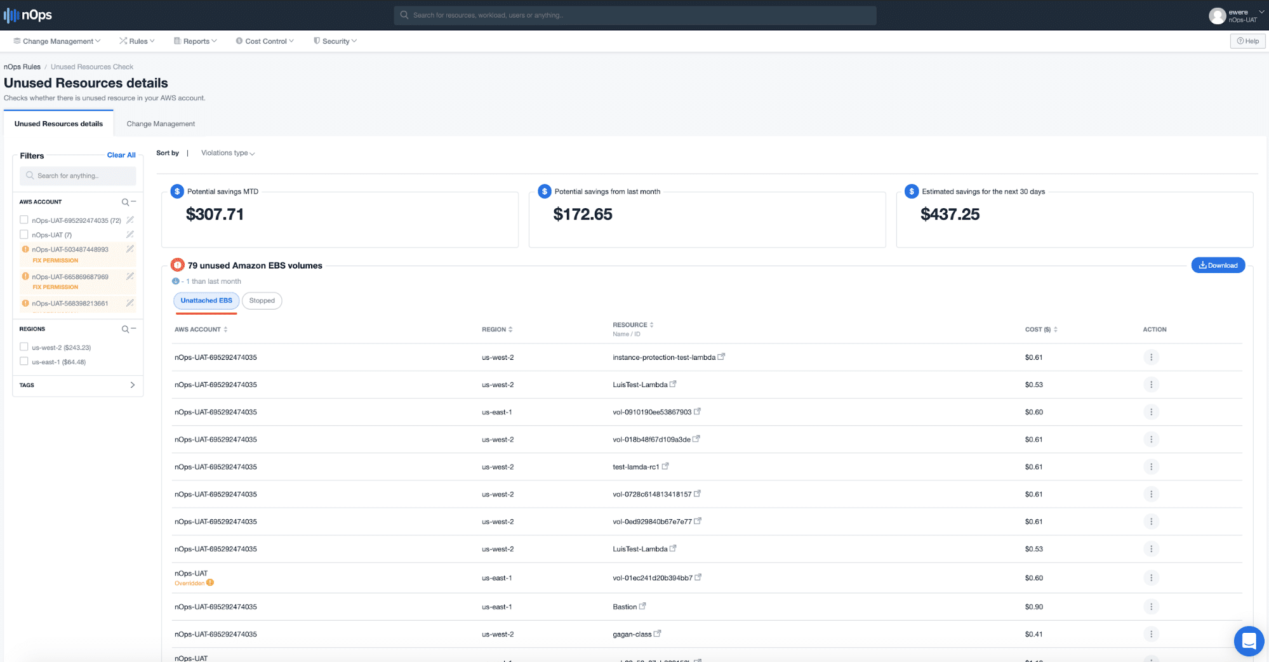Image resolution: width=1269 pixels, height=662 pixels.
Task: Collapse the Regions filter section
Action: pyautogui.click(x=134, y=329)
